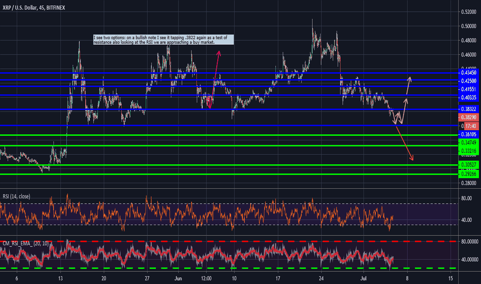The height and width of the screenshot is (284, 481).
Task: Select the 'I see two options' annotation text box
Action: pos(163,40)
